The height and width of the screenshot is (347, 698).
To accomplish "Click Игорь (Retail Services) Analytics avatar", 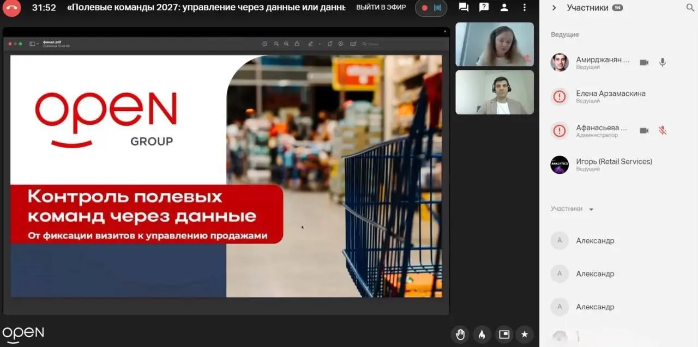I will [x=559, y=165].
